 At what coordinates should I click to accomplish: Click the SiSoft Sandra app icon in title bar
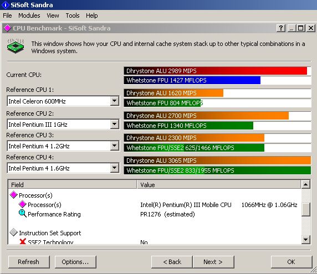[5, 4]
